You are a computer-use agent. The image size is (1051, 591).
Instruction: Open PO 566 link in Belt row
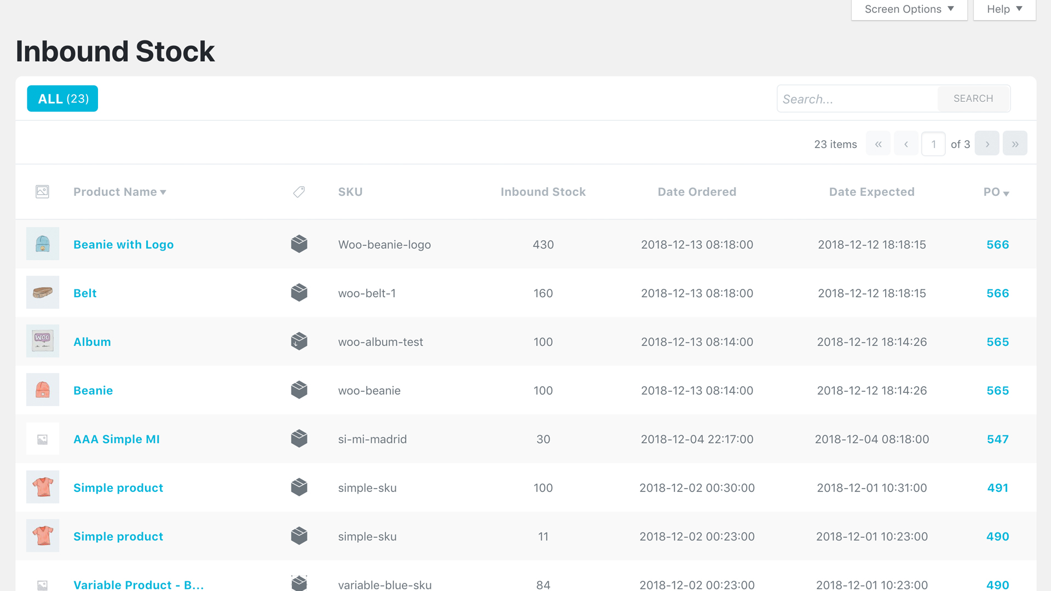click(x=997, y=293)
